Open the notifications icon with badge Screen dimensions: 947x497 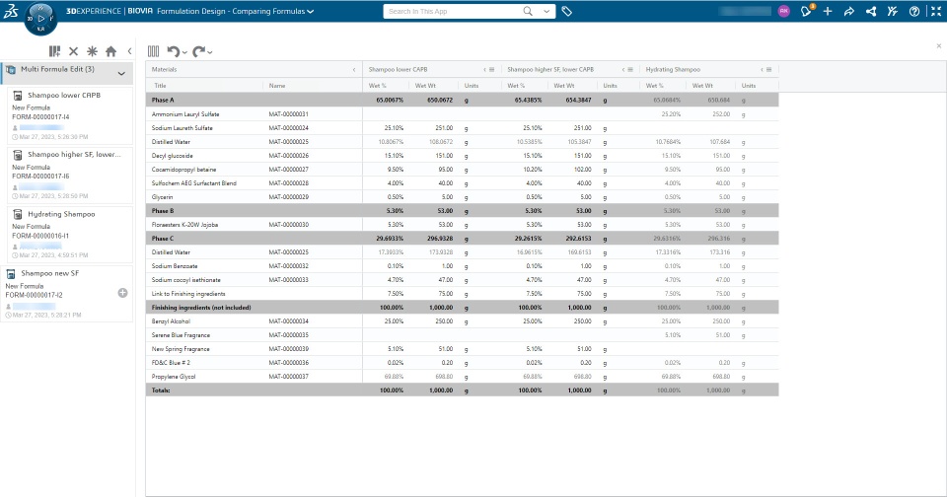pos(807,11)
